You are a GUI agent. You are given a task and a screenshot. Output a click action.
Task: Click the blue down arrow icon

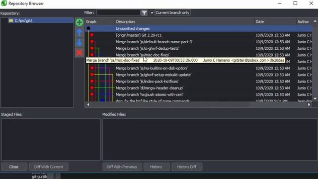tap(79, 43)
